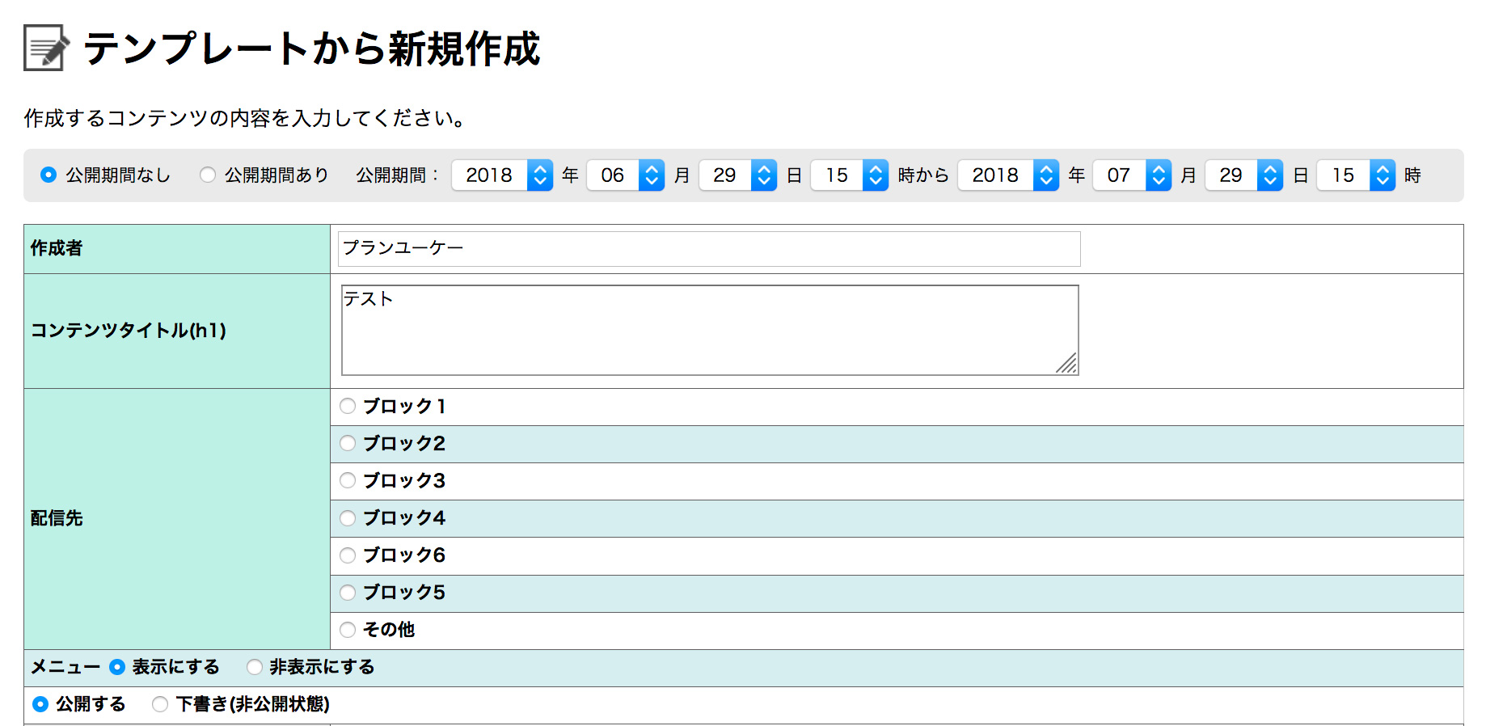
Task: Set menu to 表示にする
Action: [117, 667]
